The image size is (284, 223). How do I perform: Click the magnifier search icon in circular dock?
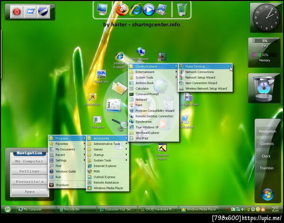click(x=120, y=125)
